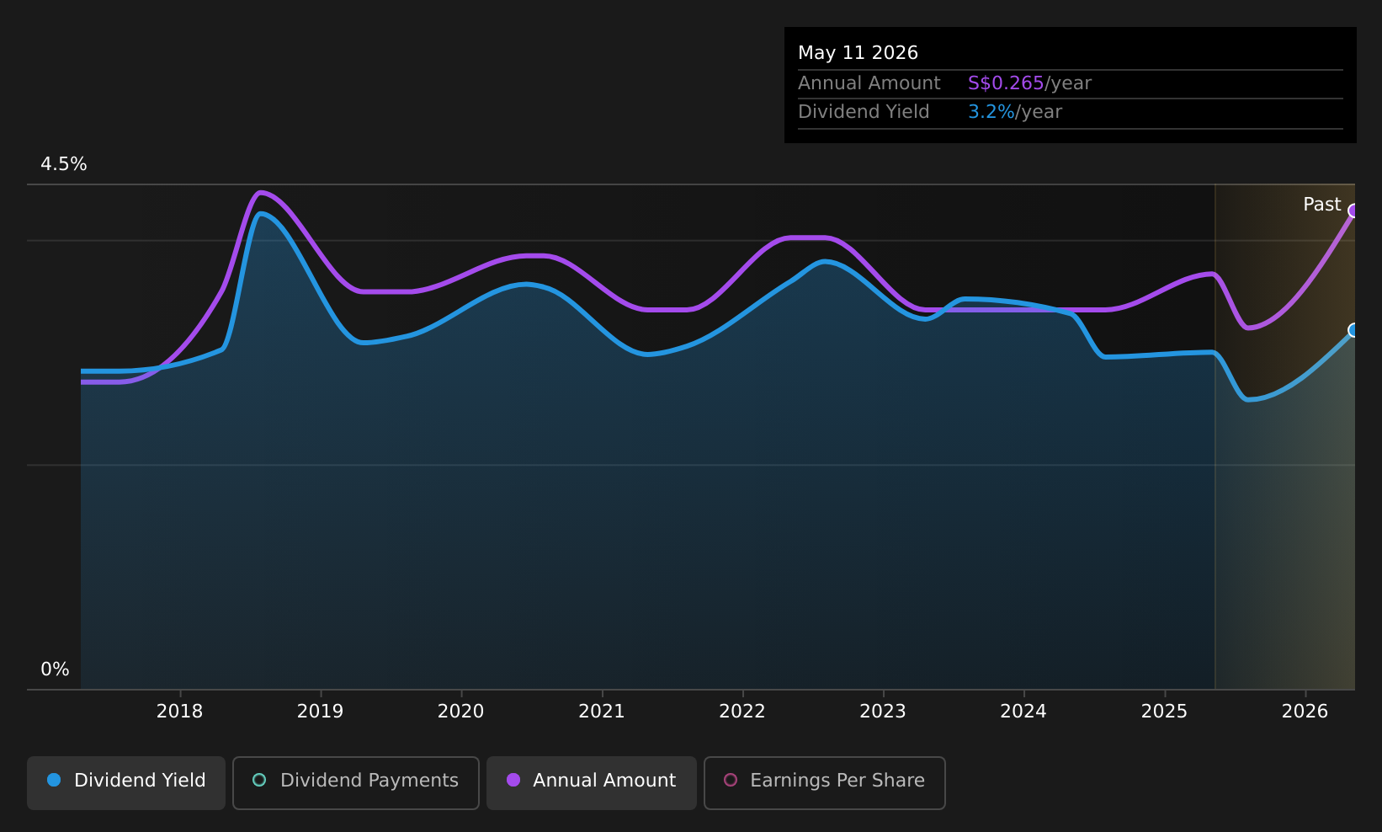Click the 2026 x-axis label
Image resolution: width=1382 pixels, height=832 pixels.
point(1305,712)
